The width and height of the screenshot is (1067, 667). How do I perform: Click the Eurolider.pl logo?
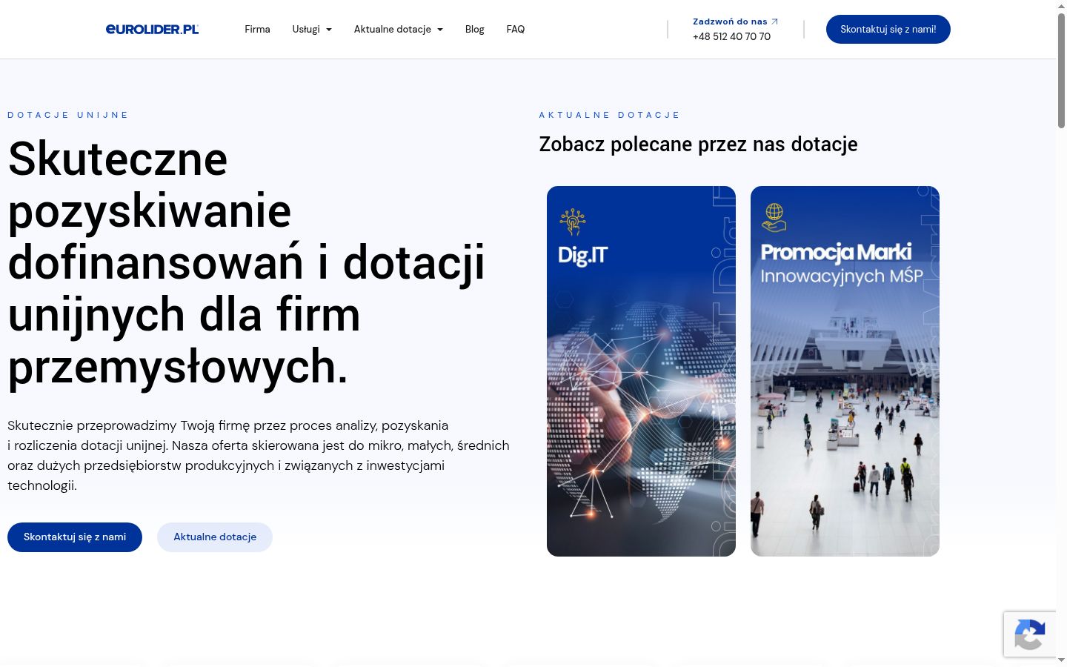point(152,29)
